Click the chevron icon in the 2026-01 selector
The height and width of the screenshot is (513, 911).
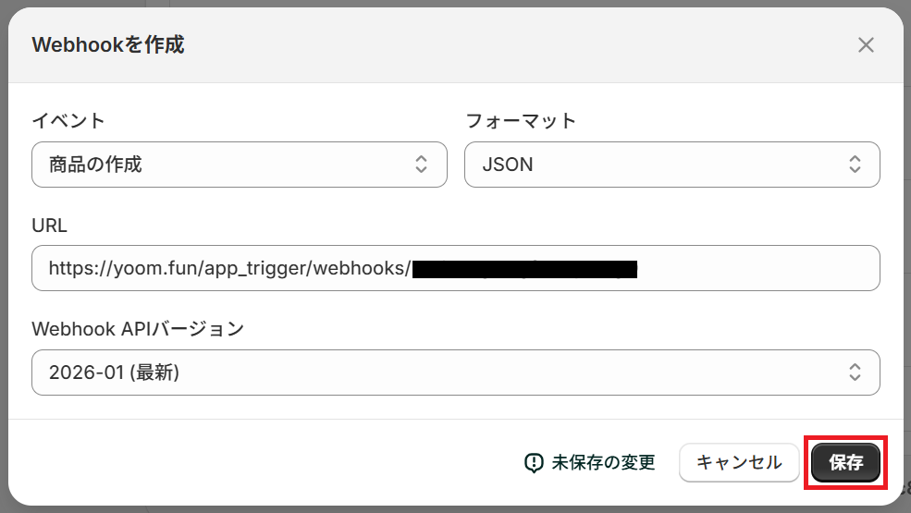pos(854,373)
